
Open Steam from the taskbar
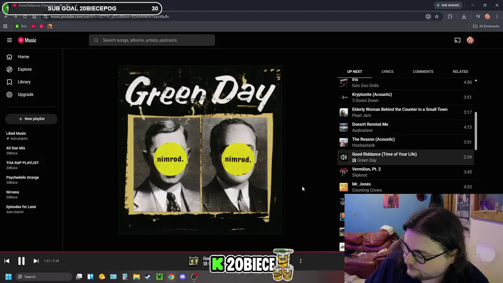click(x=148, y=277)
